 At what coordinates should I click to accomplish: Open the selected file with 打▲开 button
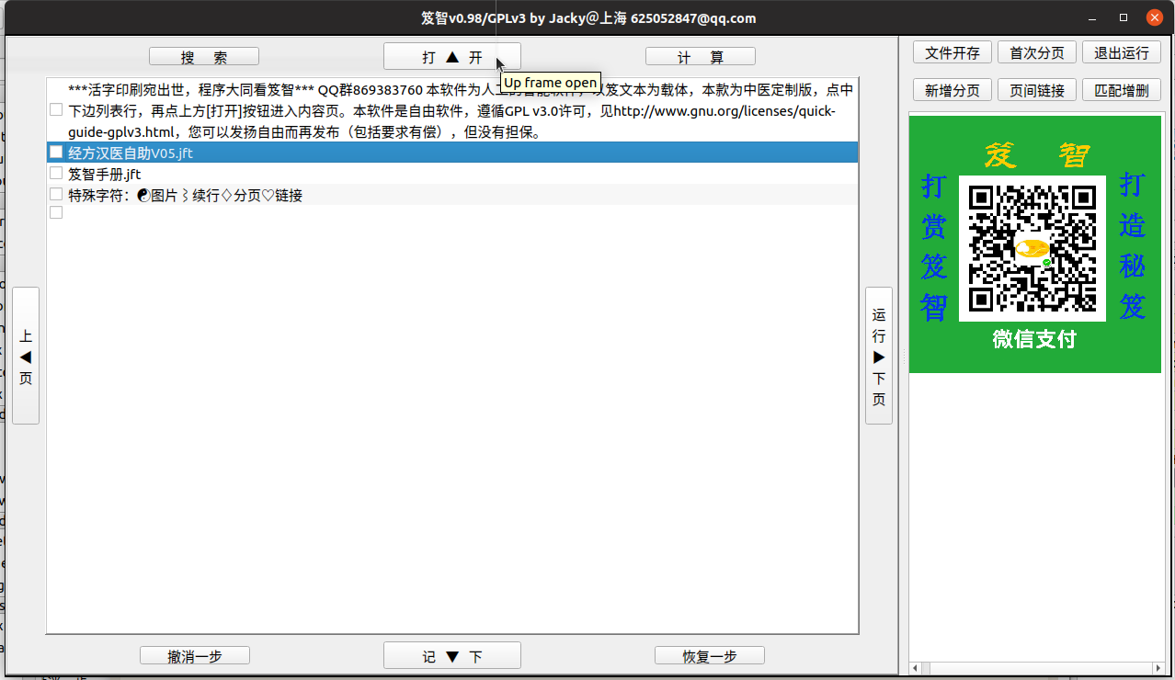[452, 57]
